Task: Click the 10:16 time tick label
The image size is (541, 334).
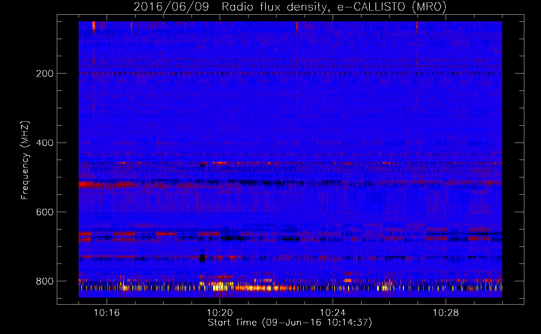Action: [107, 313]
